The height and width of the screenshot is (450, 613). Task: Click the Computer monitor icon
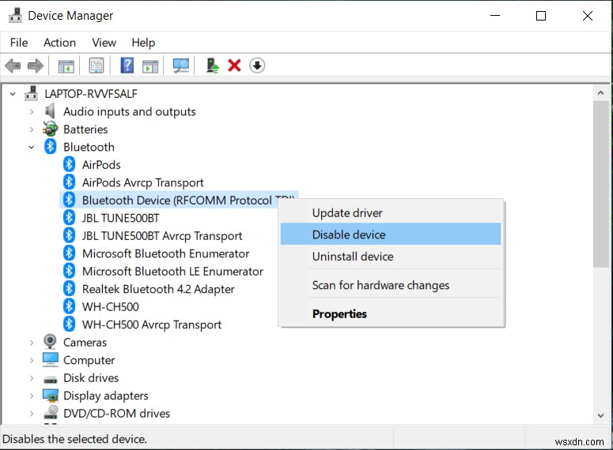coord(51,360)
